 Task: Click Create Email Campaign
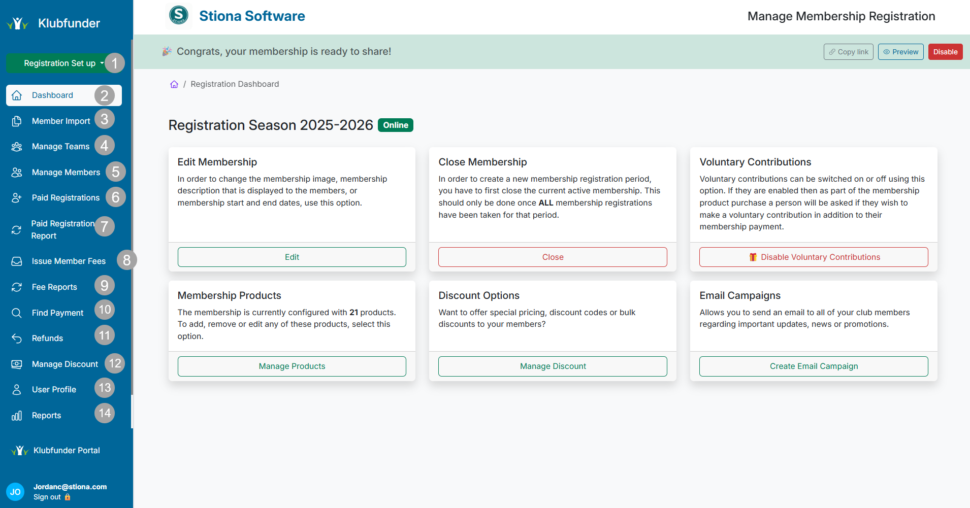[x=814, y=366]
